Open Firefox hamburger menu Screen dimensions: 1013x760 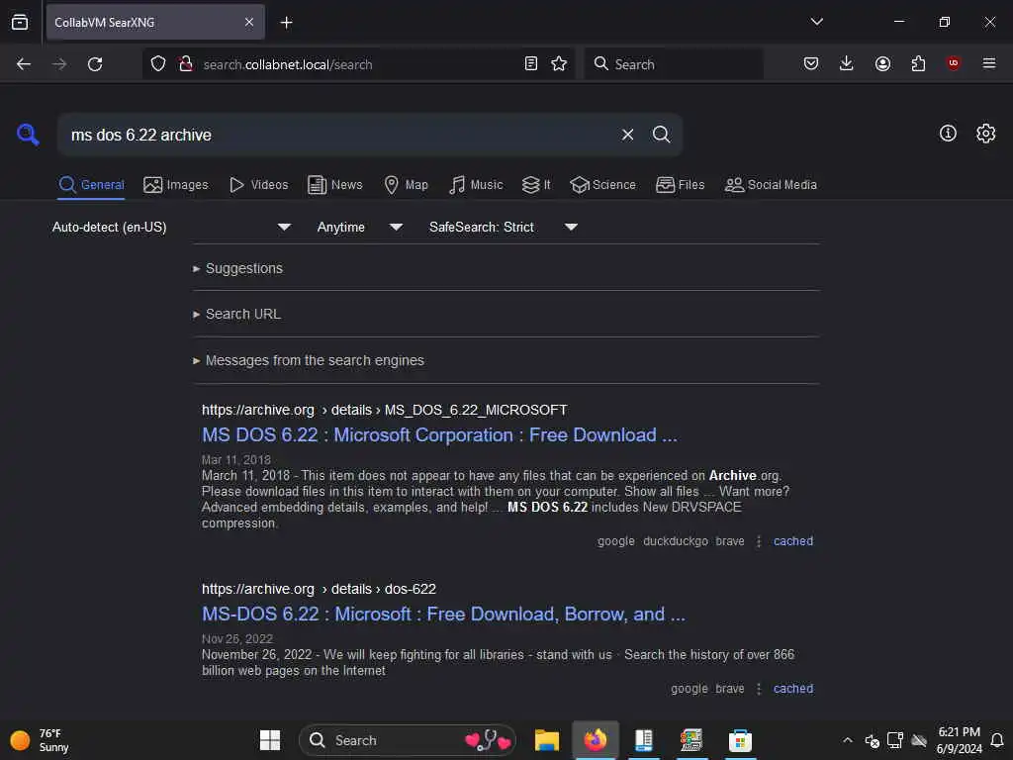point(989,63)
